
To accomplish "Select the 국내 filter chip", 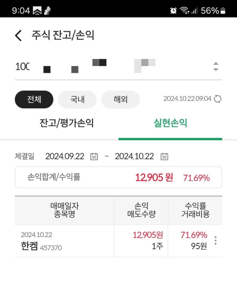I will tap(77, 99).
